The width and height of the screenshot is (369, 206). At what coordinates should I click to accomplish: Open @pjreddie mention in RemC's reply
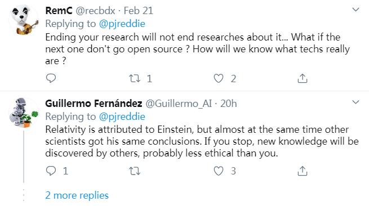coord(122,24)
